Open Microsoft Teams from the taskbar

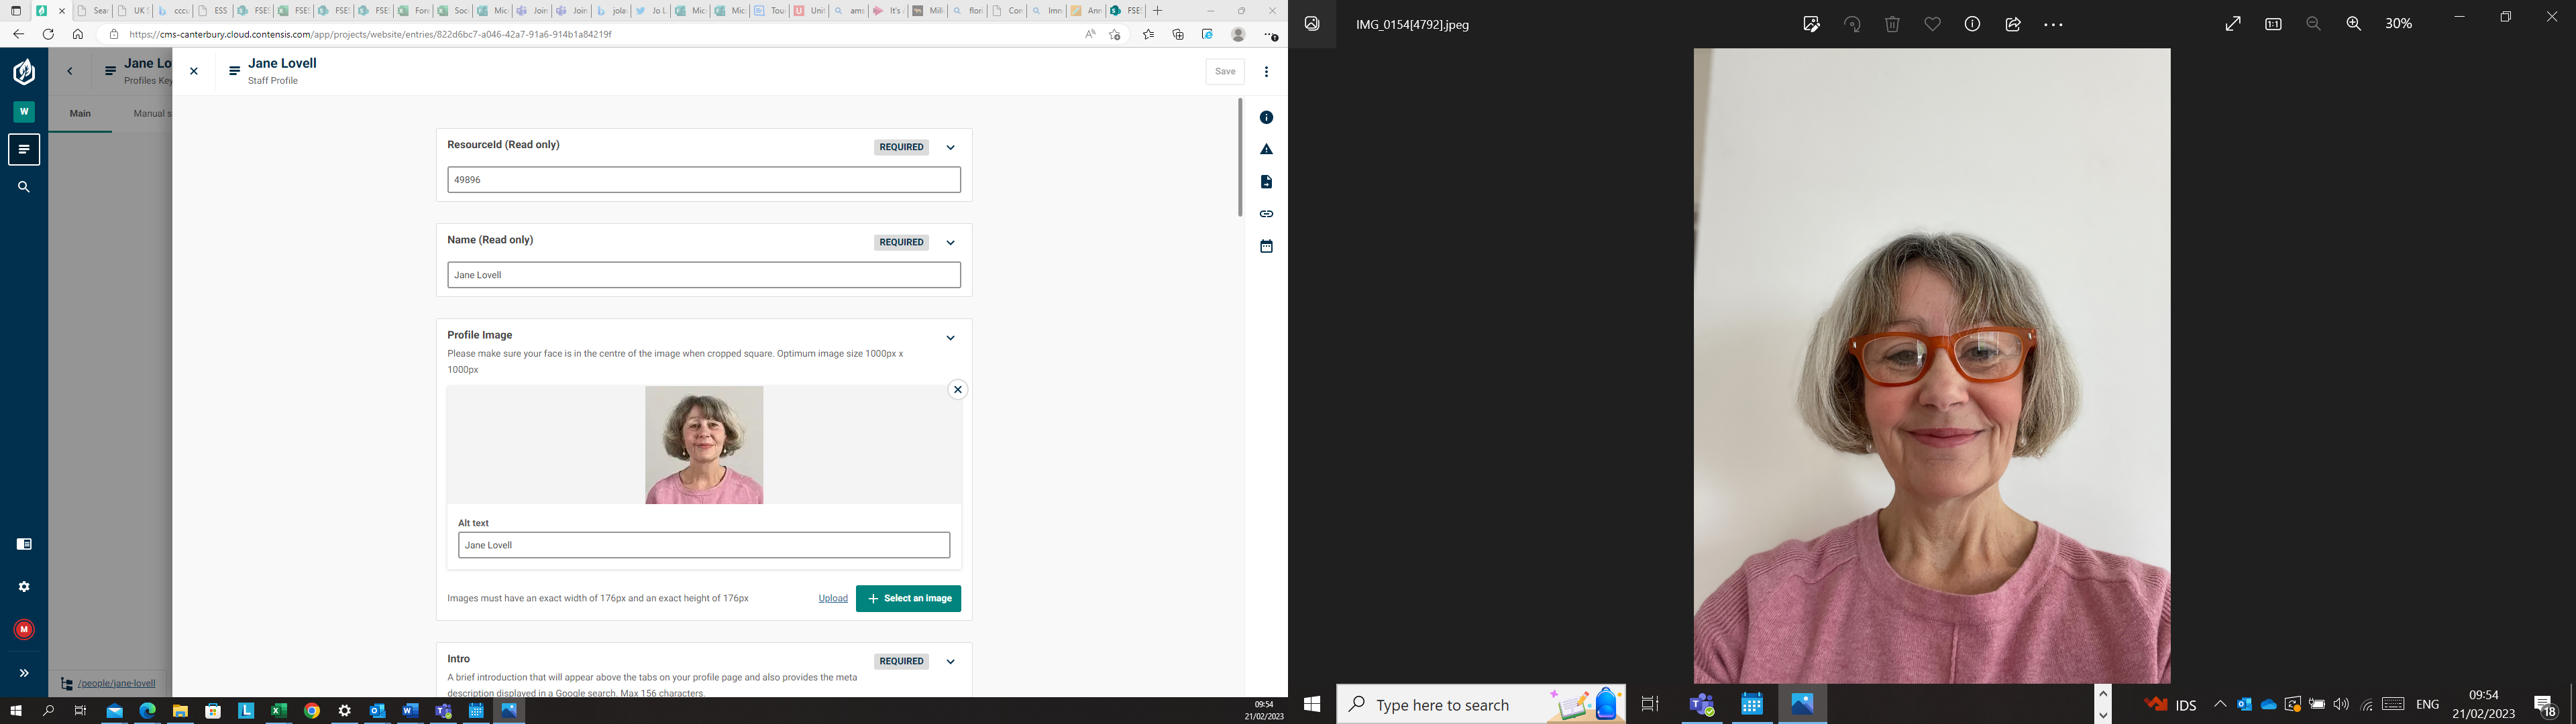[1701, 705]
